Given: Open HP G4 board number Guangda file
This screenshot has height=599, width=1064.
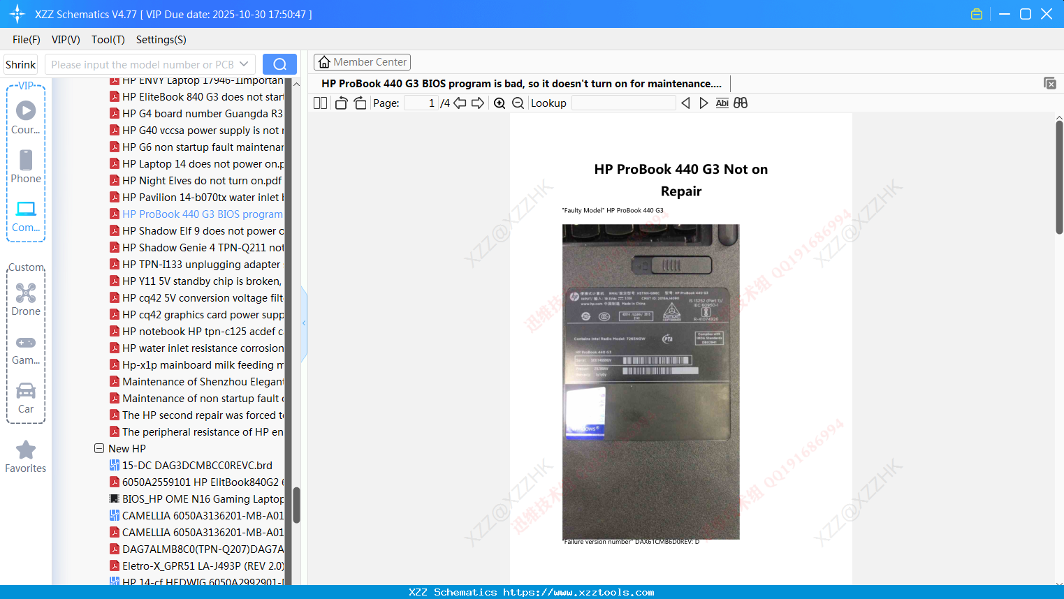Looking at the screenshot, I should (196, 113).
